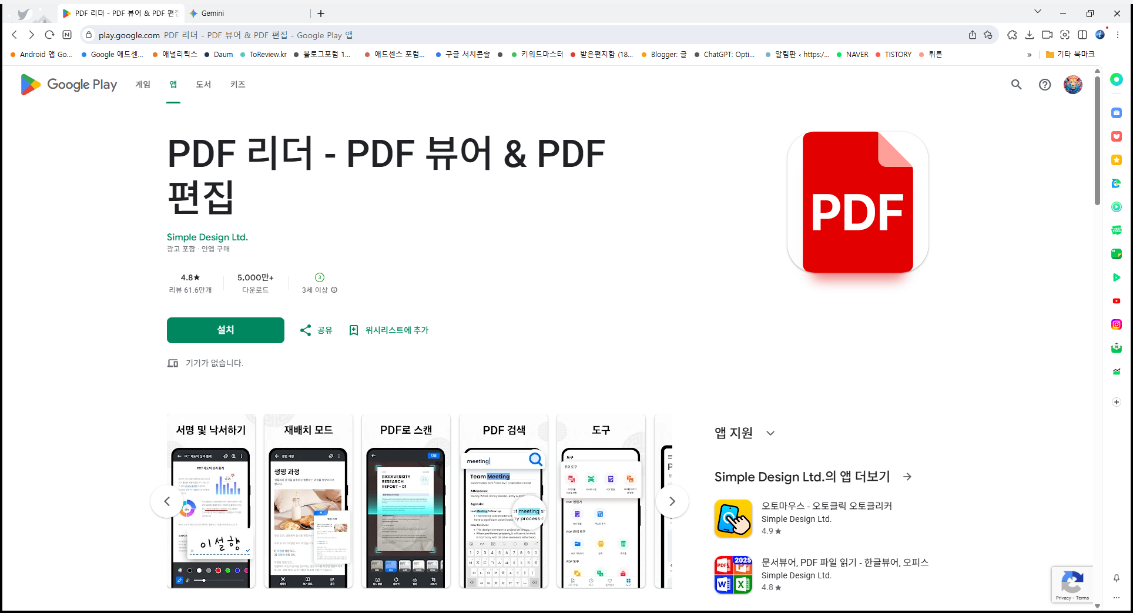Add the app via 위시리스트에 추가
This screenshot has width=1133, height=613.
[x=388, y=330]
